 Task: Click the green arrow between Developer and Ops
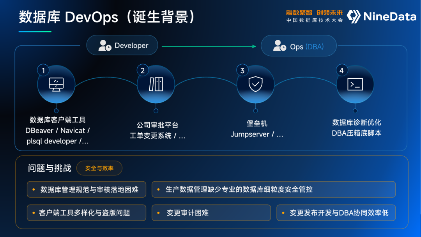click(x=209, y=46)
